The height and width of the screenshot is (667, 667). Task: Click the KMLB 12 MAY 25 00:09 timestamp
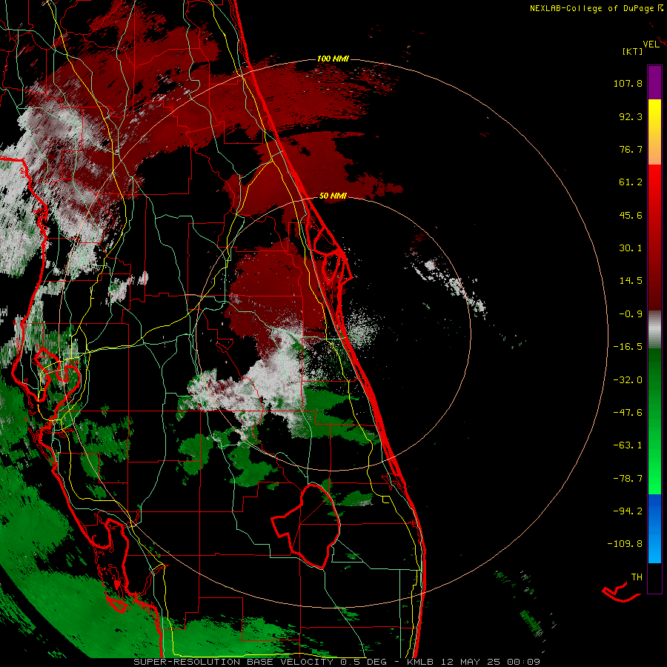tap(474, 662)
